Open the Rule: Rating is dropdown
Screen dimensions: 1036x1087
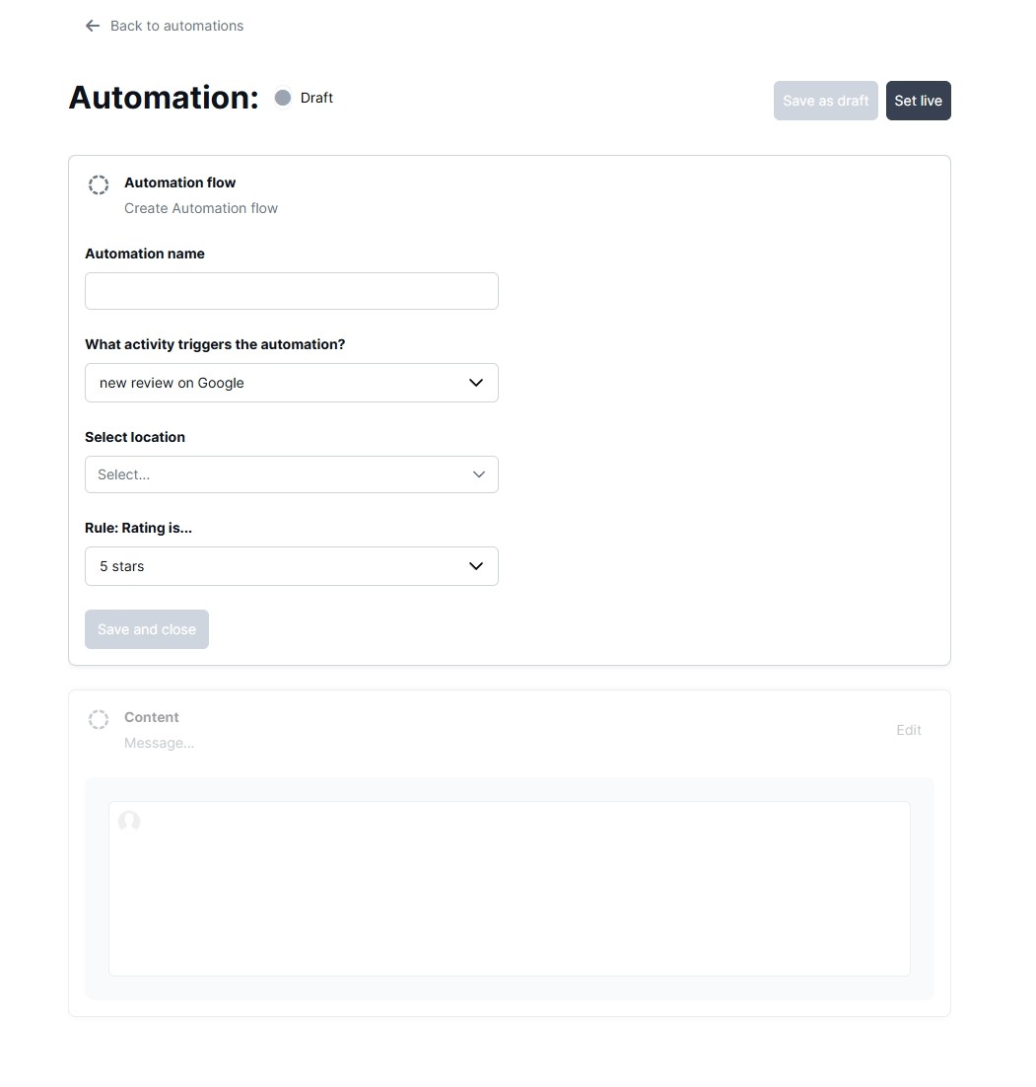tap(291, 566)
